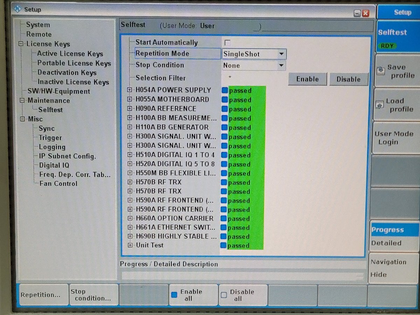This screenshot has height=315, width=420.
Task: Expand the H660A OPTION CARRIER node
Action: (130, 218)
